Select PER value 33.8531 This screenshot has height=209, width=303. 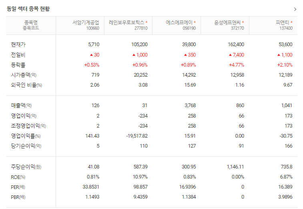[91, 187]
